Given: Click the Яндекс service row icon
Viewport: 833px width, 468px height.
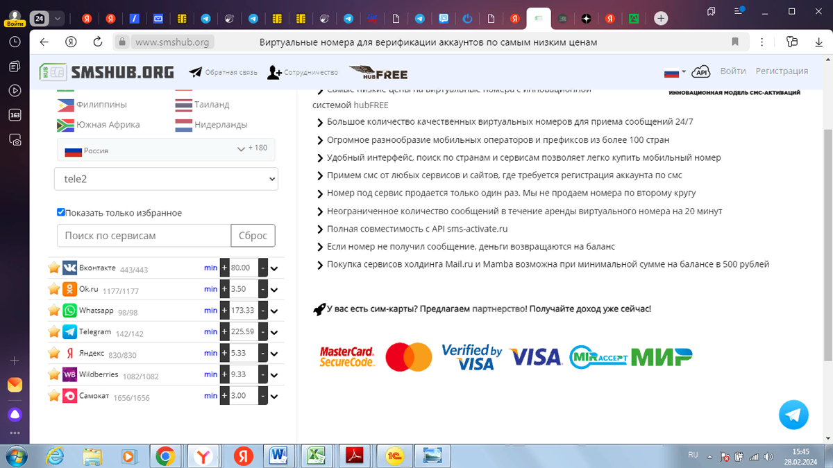Looking at the screenshot, I should 69,354.
